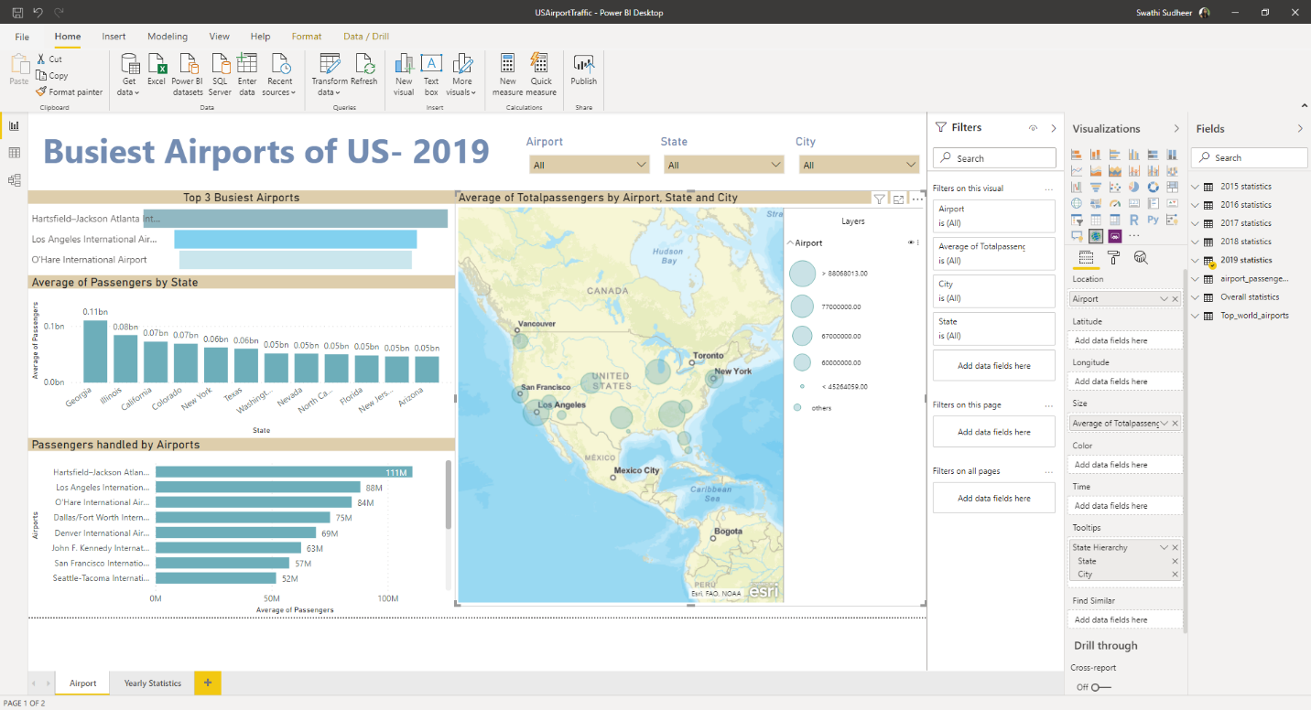1311x710 pixels.
Task: Switch to the View ribbon tab
Action: (220, 37)
